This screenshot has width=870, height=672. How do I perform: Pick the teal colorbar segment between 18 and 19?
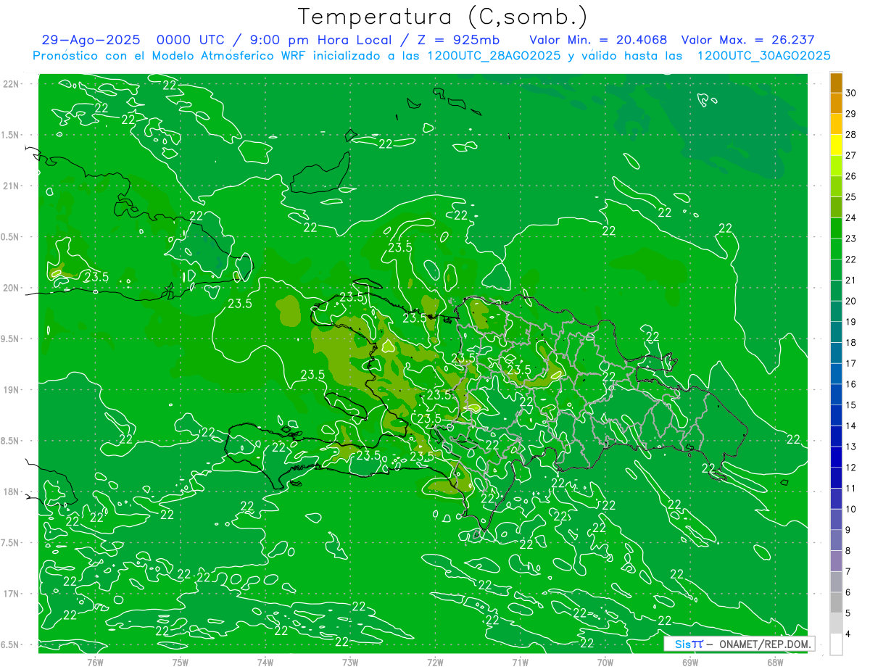pyautogui.click(x=836, y=332)
